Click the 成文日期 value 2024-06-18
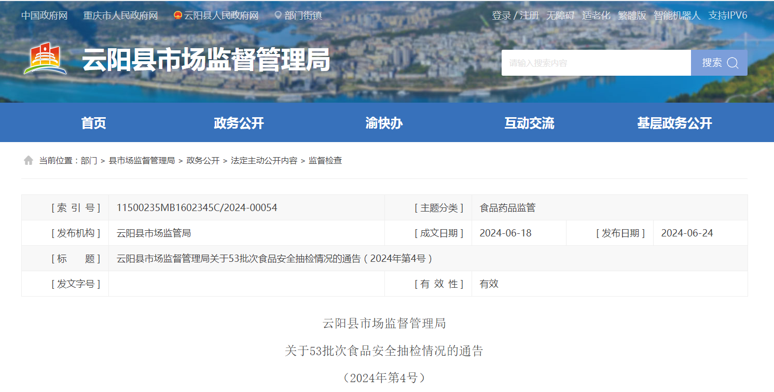The height and width of the screenshot is (392, 774). coord(505,233)
